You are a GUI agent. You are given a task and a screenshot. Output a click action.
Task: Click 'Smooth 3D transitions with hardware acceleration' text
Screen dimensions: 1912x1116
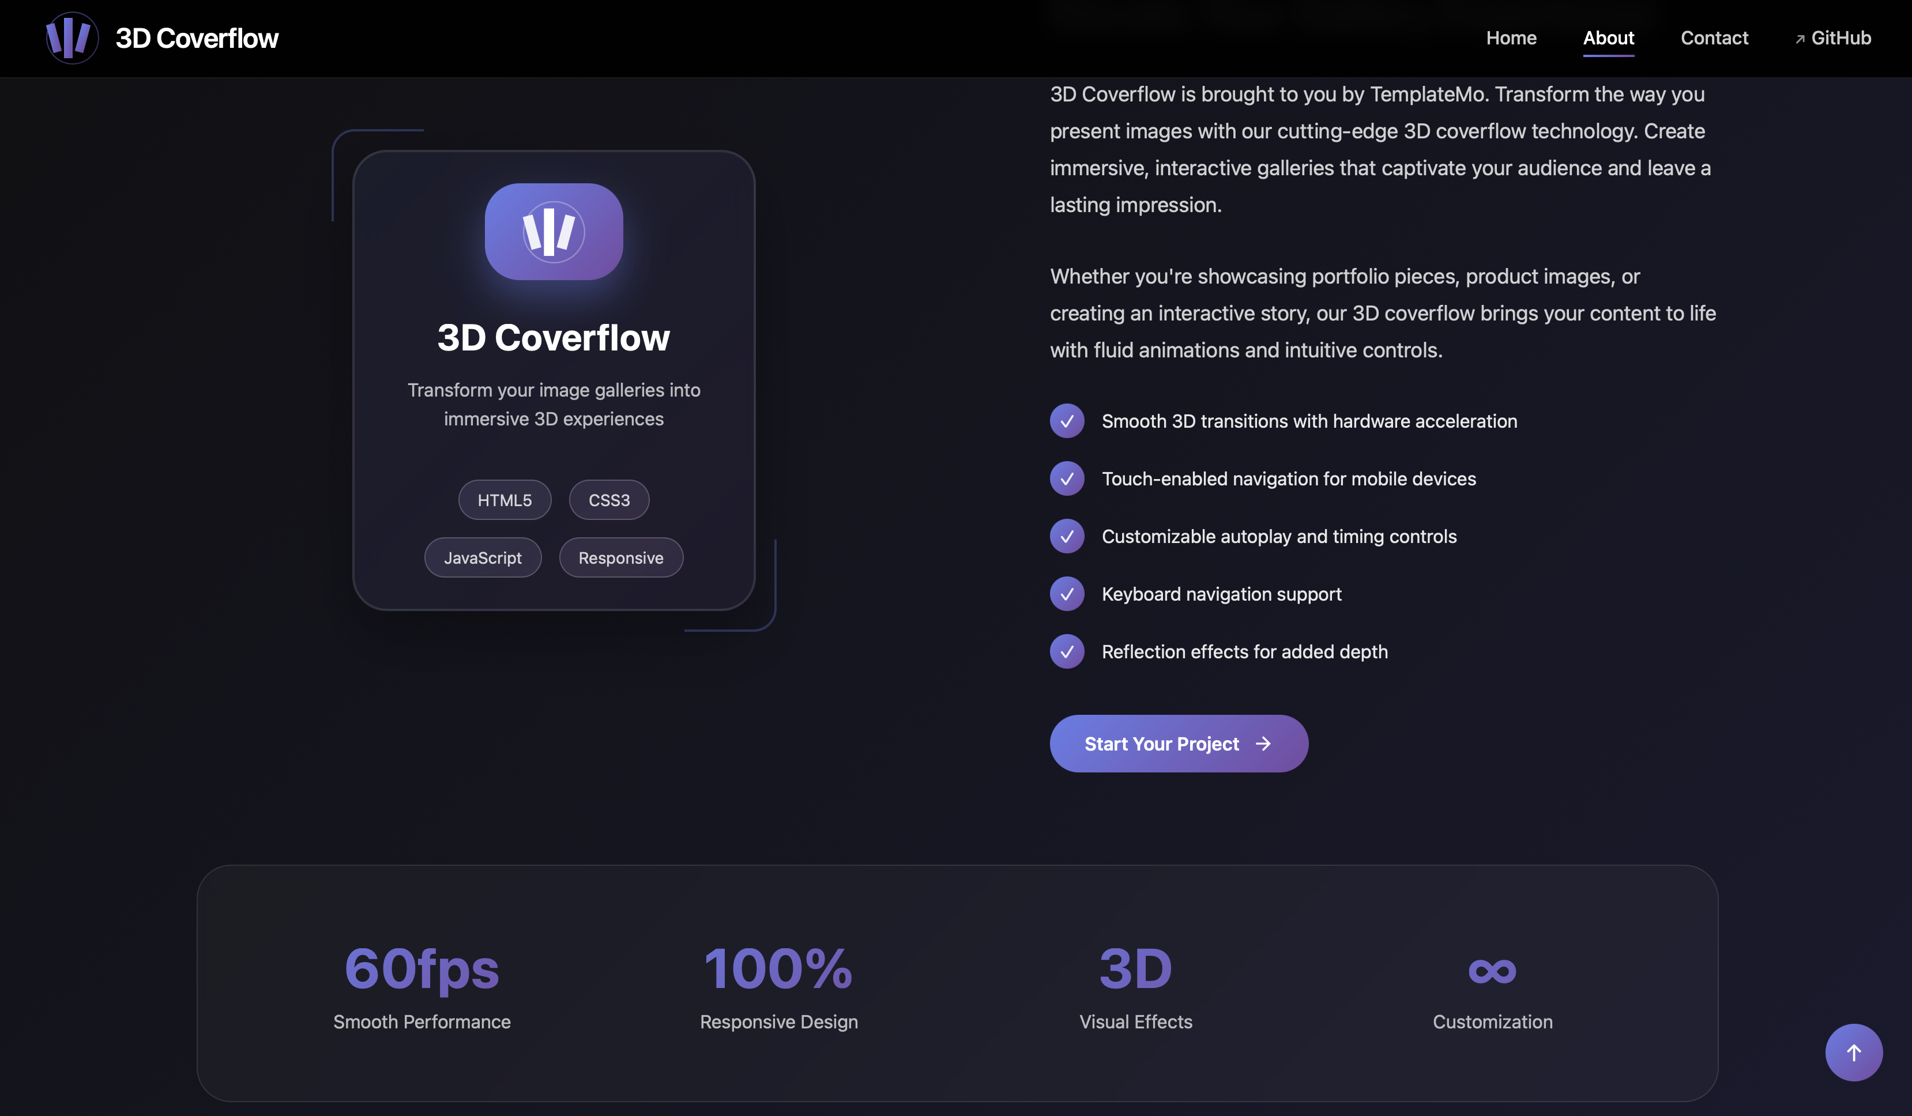(x=1309, y=421)
